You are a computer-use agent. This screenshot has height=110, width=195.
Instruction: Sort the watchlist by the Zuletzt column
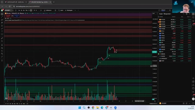173,17
